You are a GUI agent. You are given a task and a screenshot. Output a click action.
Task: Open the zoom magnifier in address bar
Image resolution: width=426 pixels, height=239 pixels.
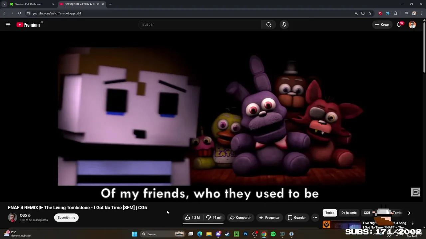(356, 13)
